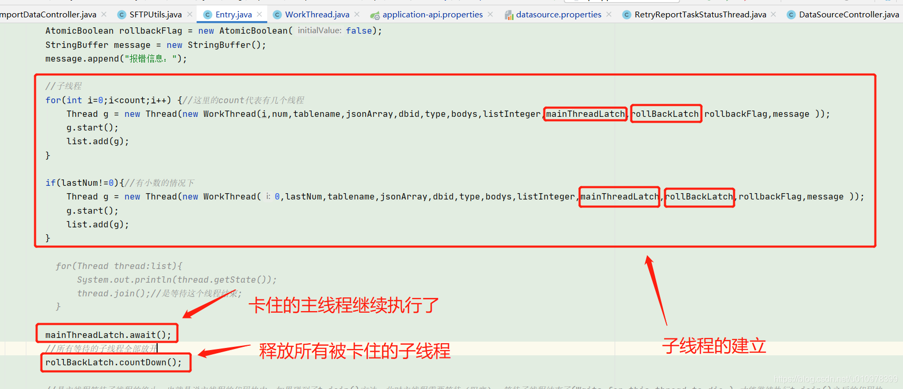Viewport: 903px width, 389px height.
Task: Click 'new StringBuffer()' expression
Action: [x=213, y=45]
